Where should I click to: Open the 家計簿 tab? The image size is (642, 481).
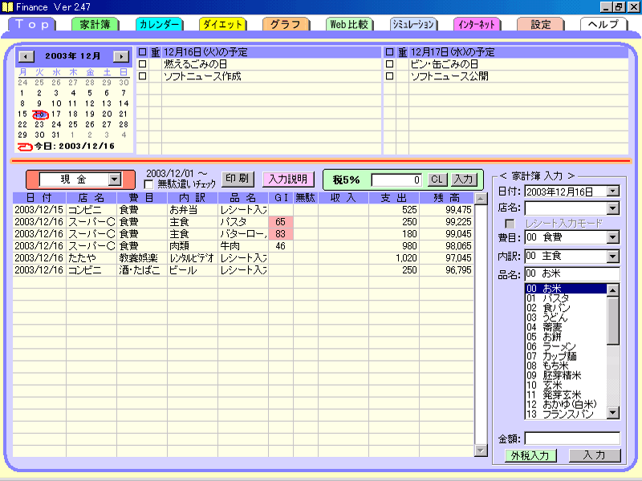pos(95,25)
